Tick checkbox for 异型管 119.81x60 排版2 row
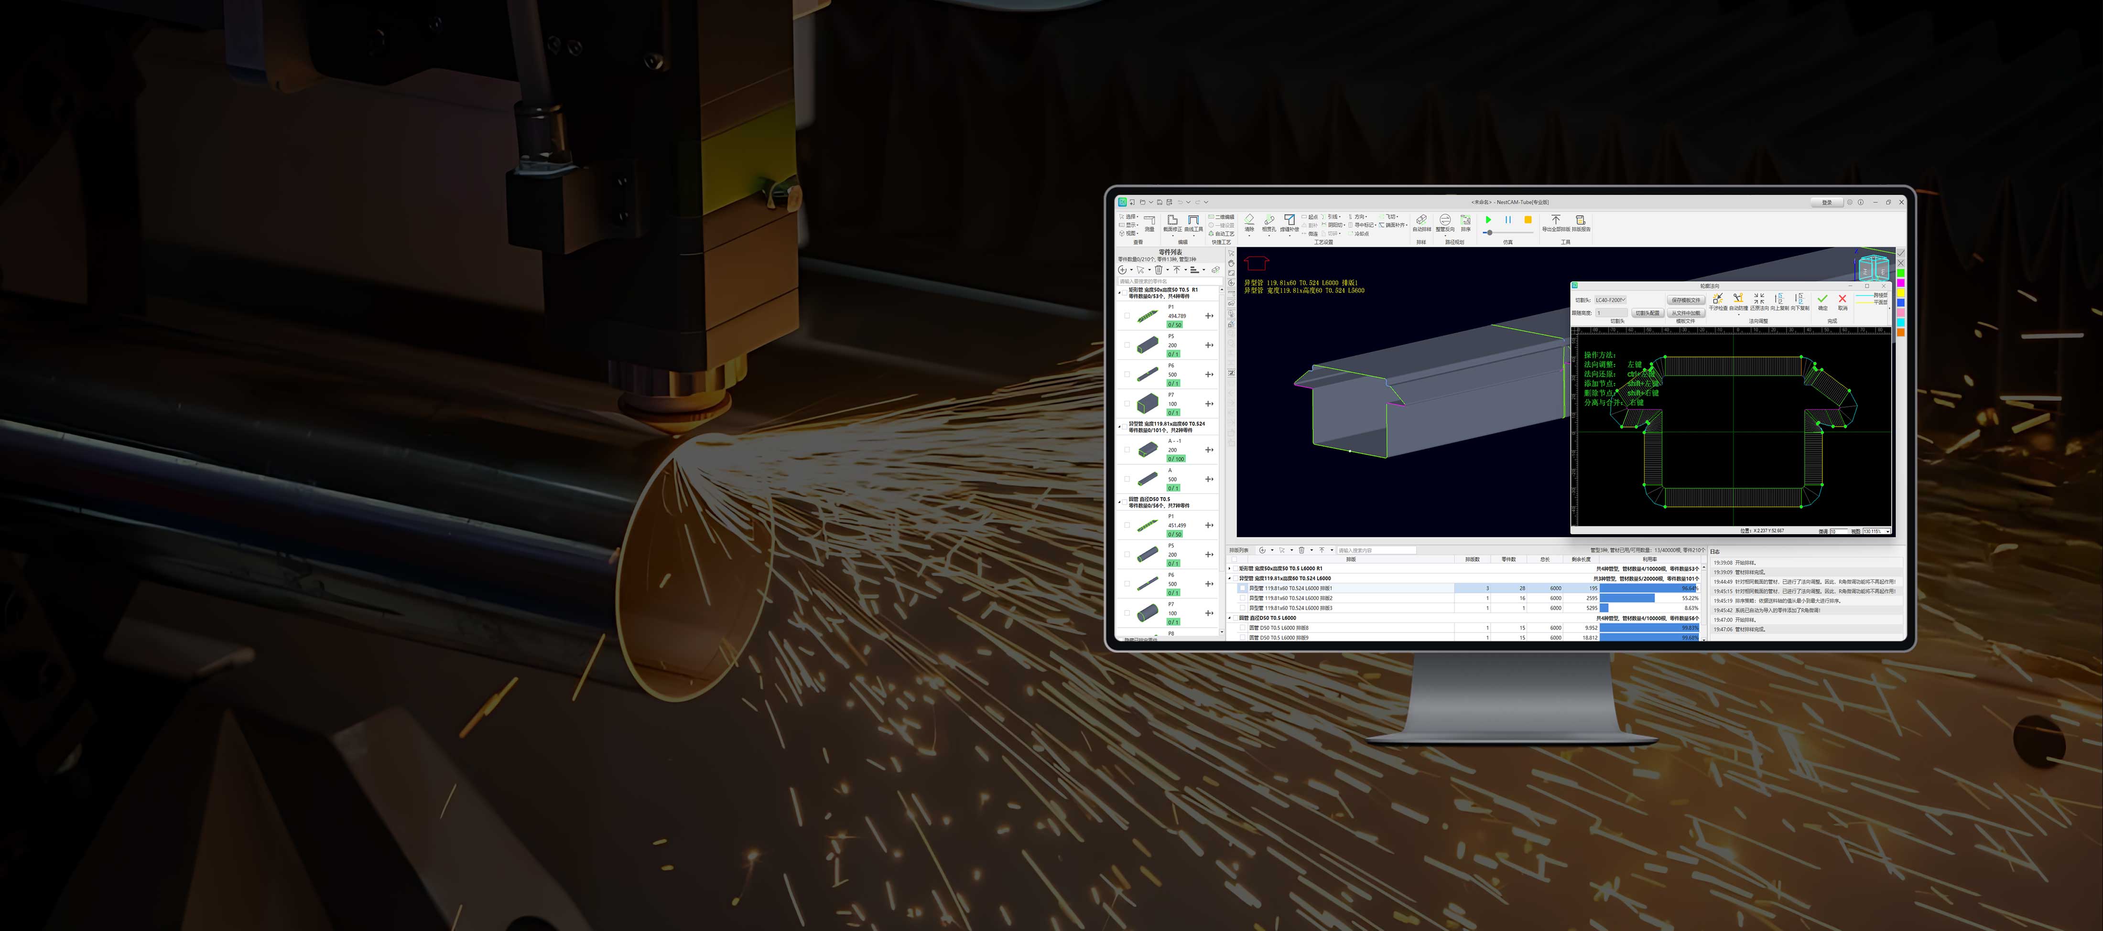The width and height of the screenshot is (2103, 931). pyautogui.click(x=1243, y=598)
